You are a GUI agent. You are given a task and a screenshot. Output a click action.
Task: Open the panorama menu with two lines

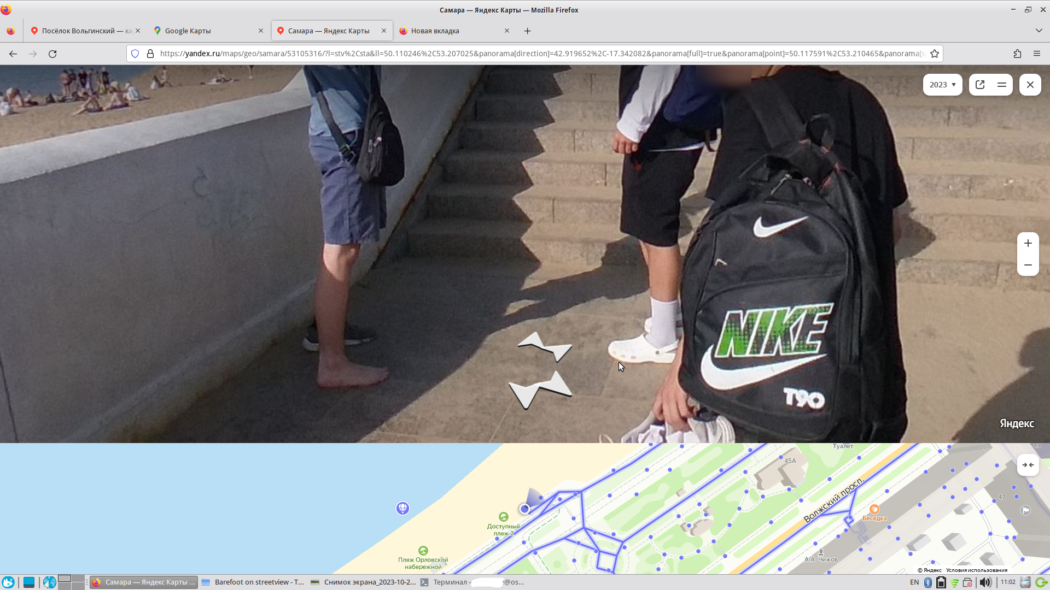pos(1002,85)
